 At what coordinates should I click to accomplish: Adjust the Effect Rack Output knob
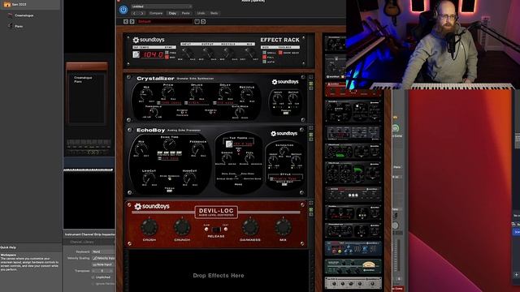click(x=208, y=53)
